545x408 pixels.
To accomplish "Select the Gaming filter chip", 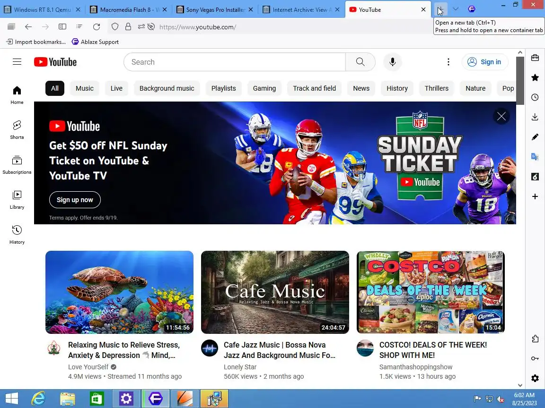I will tap(264, 88).
